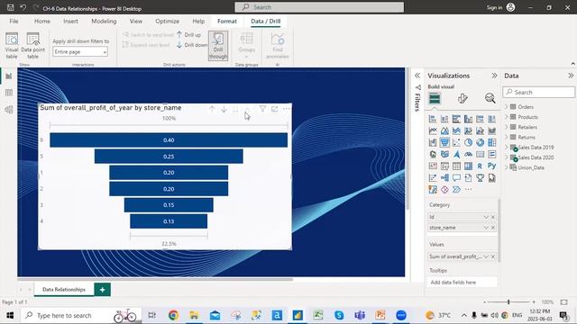The image size is (577, 324).
Task: Click the Drill down ribbon button
Action: [192, 45]
